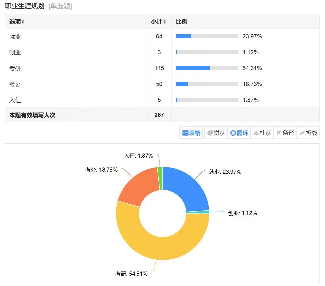Click the green 入伍 donut segment

(x=160, y=178)
